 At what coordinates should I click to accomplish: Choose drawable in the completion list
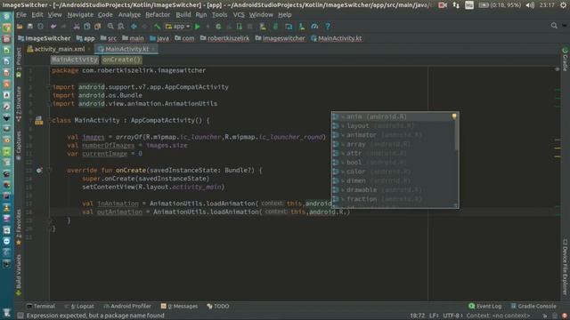point(393,189)
